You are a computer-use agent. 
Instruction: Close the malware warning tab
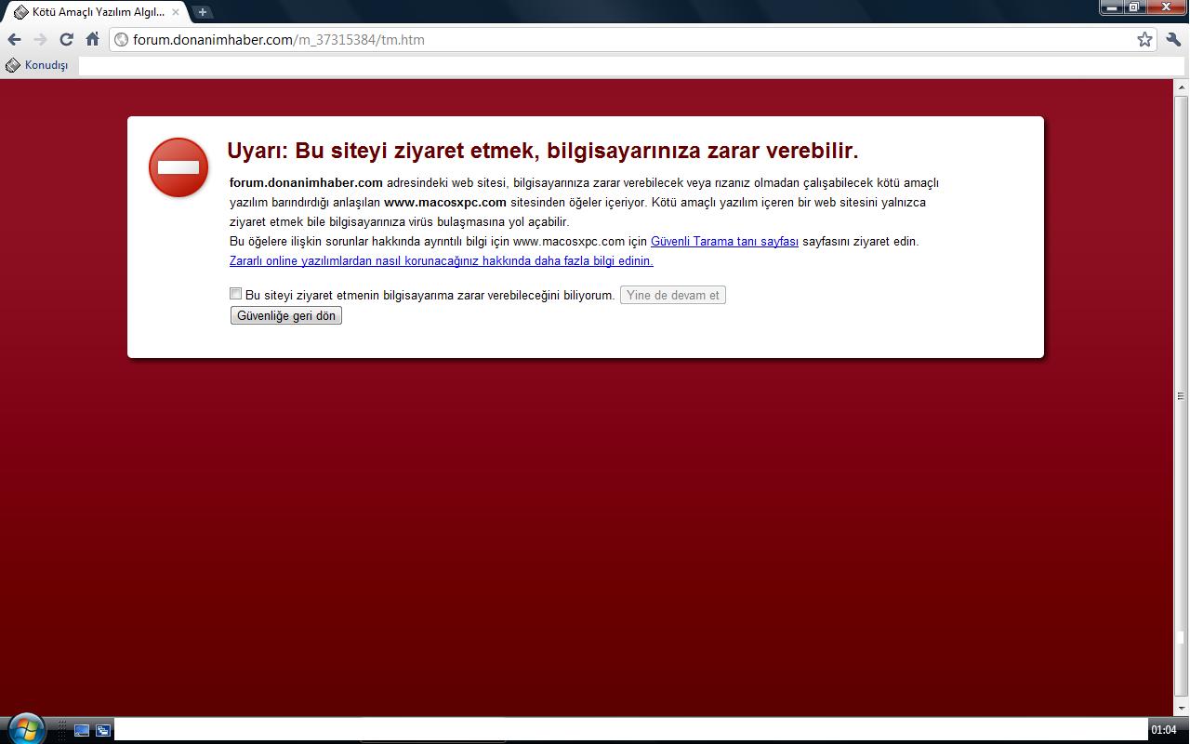click(x=176, y=12)
